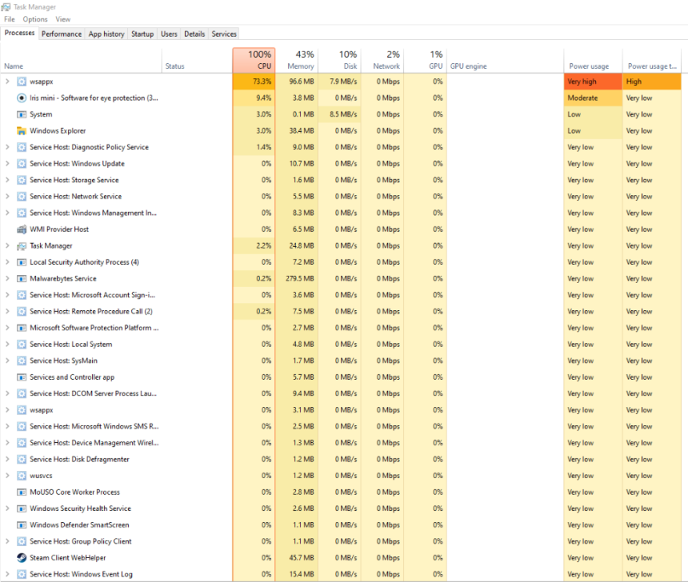688x586 pixels.
Task: Expand the Malwarebytes Service group
Action: (x=7, y=279)
